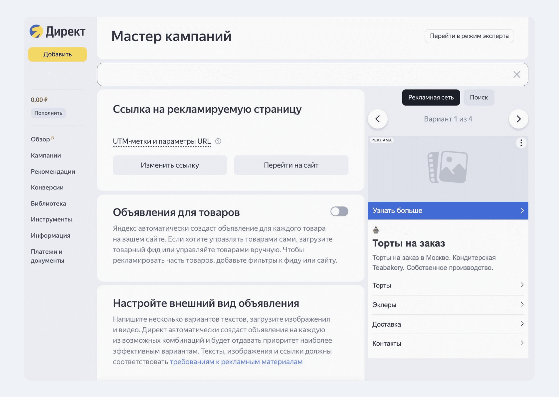Switch to the Поиск preview tab

pos(479,97)
